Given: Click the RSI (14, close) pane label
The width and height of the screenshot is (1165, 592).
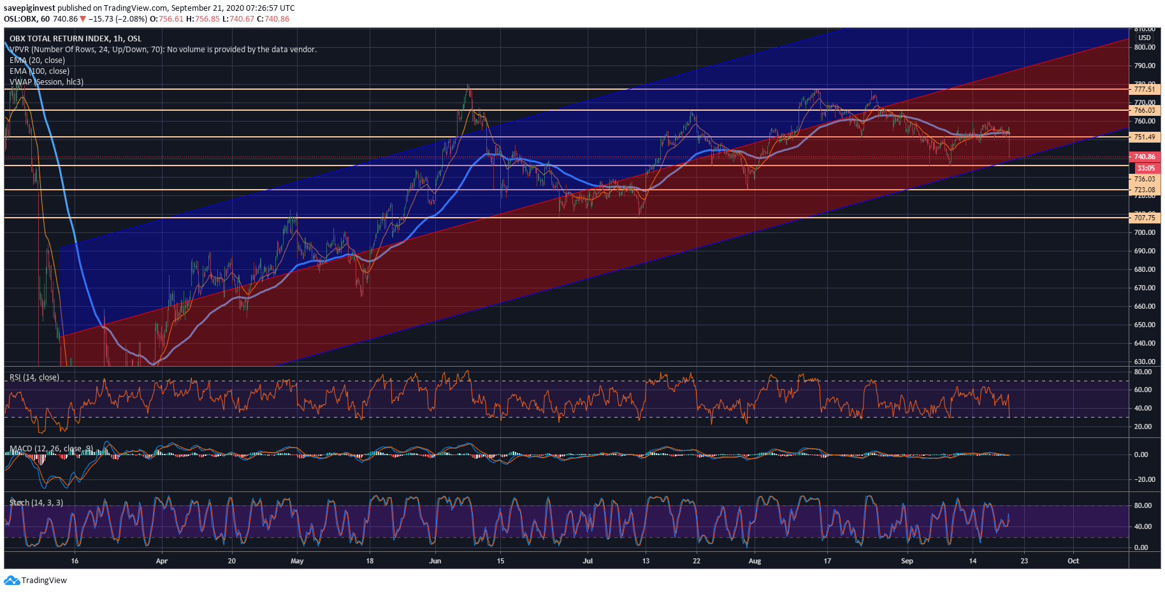Looking at the screenshot, I should point(34,377).
